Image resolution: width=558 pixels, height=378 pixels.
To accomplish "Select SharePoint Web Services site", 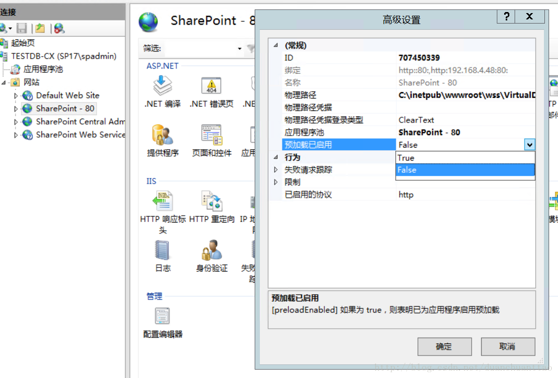I will point(81,135).
